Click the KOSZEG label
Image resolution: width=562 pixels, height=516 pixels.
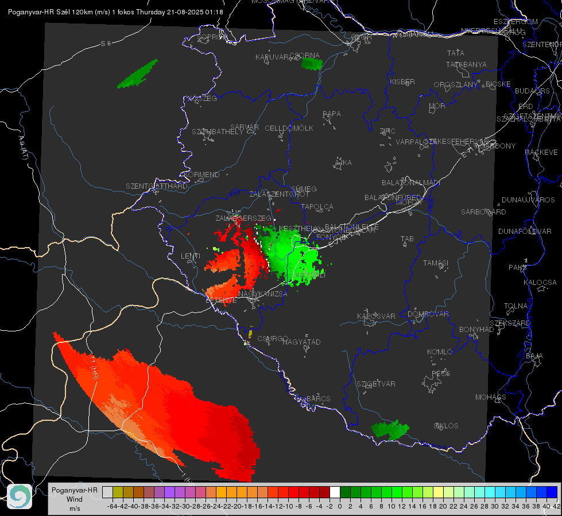pyautogui.click(x=203, y=98)
